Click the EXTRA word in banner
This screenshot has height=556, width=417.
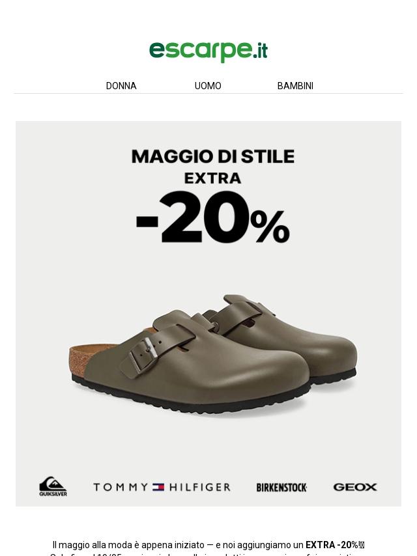(x=212, y=178)
